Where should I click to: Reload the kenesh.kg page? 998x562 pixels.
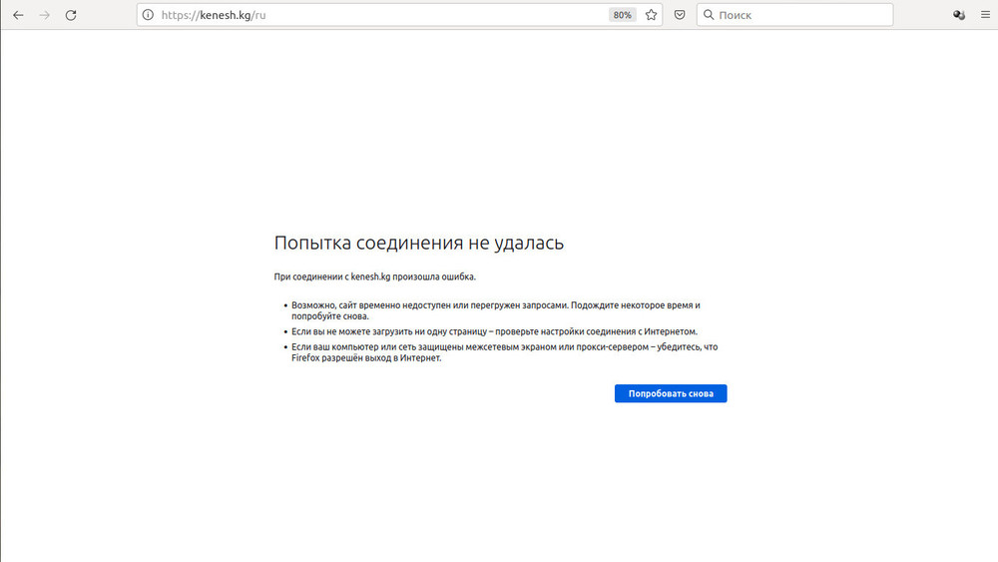71,15
